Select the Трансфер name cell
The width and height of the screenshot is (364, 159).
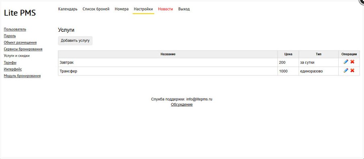(x=168, y=71)
